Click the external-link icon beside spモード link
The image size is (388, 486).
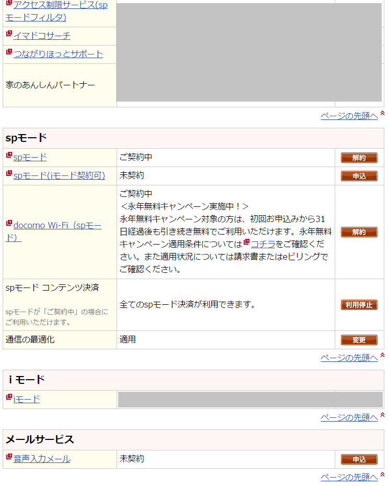click(x=9, y=154)
